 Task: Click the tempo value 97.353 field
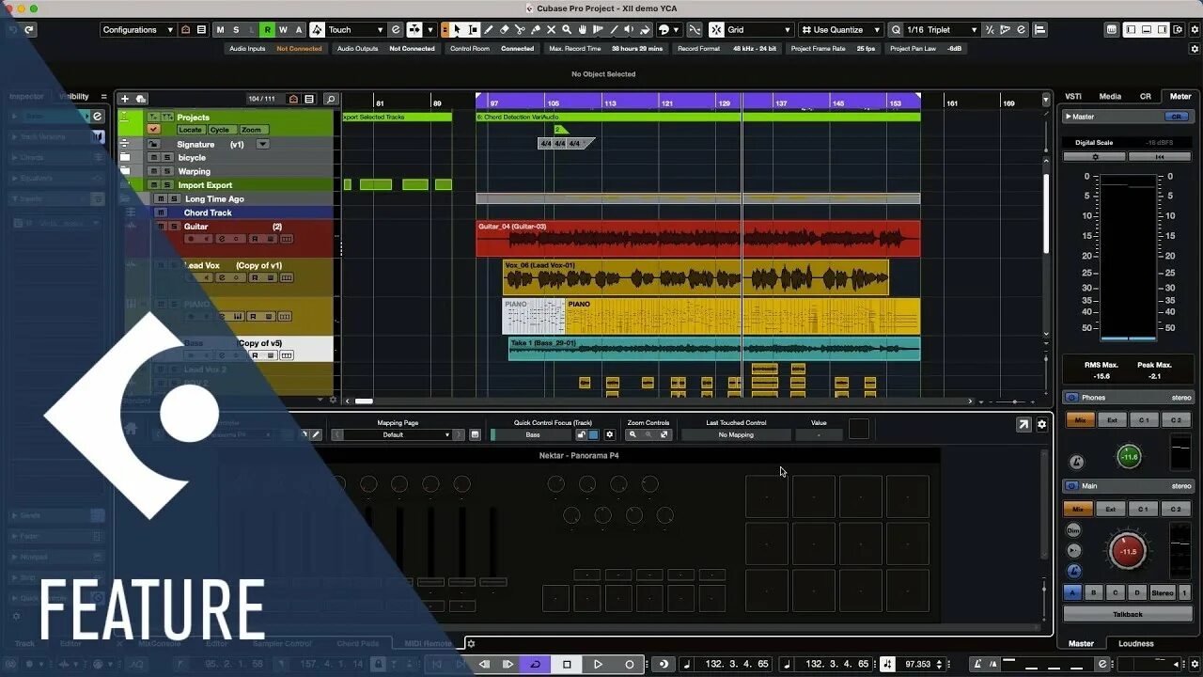[917, 664]
